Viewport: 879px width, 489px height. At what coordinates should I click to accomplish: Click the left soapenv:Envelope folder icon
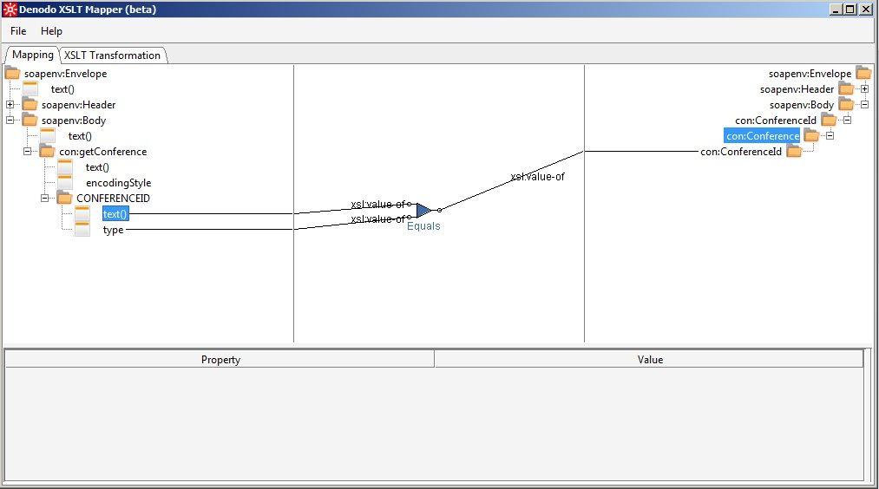(12, 74)
